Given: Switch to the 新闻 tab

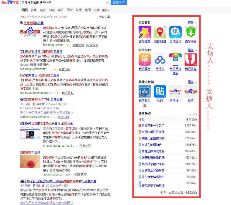Looking at the screenshot, I should (x=34, y=10).
